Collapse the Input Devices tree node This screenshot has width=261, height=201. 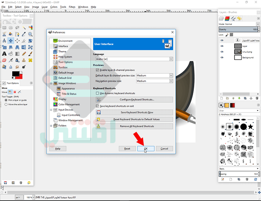click(51, 110)
